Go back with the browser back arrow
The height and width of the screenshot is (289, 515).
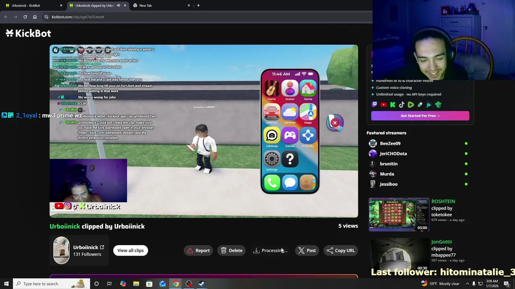pos(6,17)
